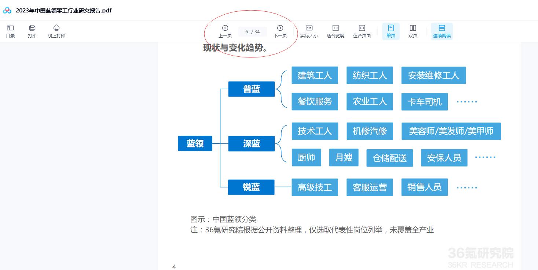Go to next page with 下一页
The image size is (538, 270).
pos(280,31)
